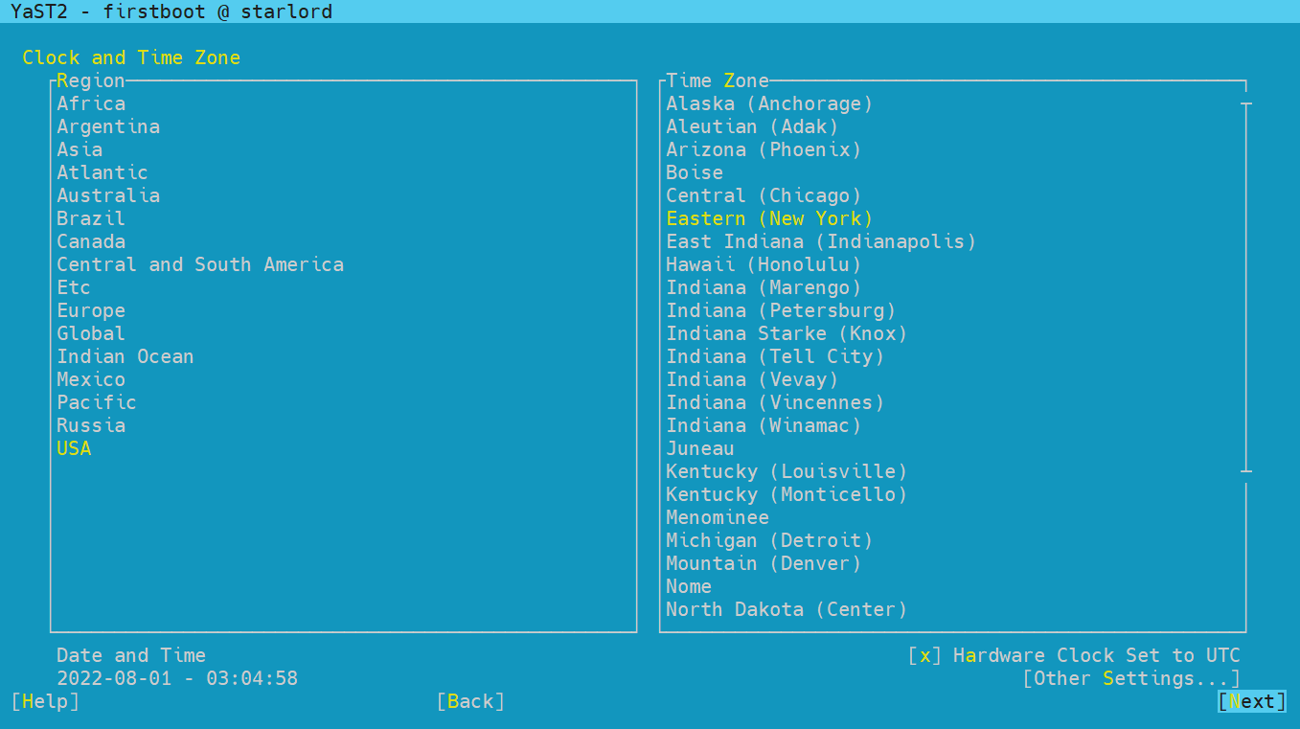Choose Russia region
1300x729 pixels.
point(91,425)
